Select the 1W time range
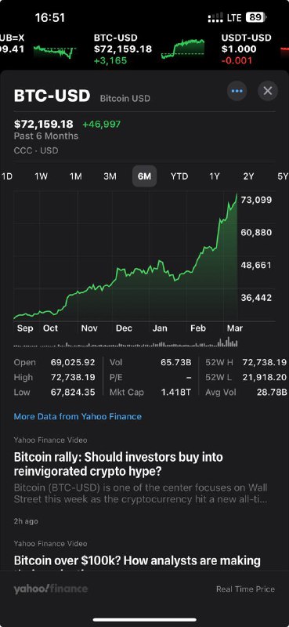This screenshot has height=627, width=289. [x=42, y=176]
